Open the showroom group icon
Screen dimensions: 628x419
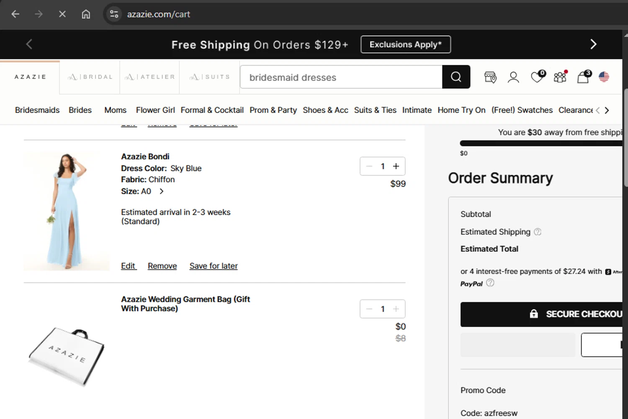click(x=560, y=76)
